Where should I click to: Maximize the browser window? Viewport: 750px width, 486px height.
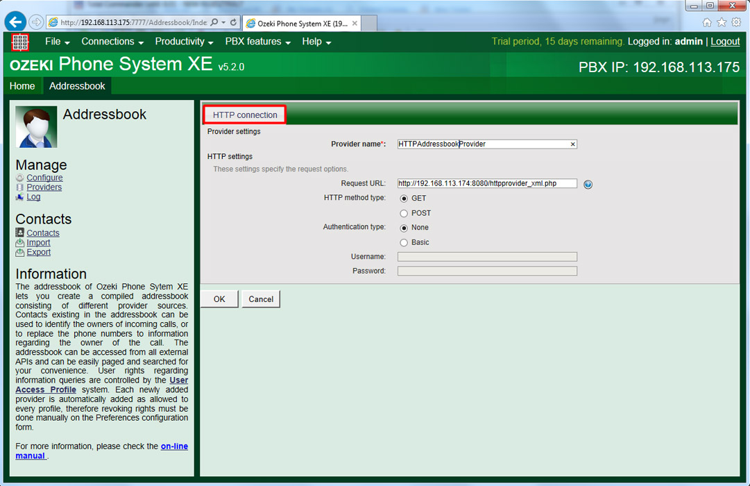click(x=710, y=6)
